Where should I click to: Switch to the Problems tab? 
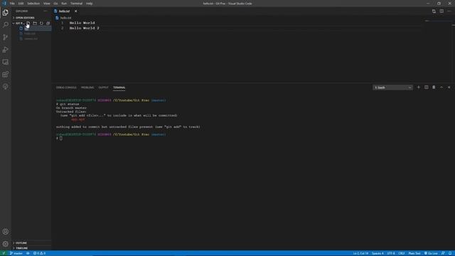[87, 87]
